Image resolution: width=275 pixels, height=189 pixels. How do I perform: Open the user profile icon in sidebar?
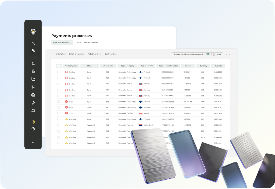33,43
